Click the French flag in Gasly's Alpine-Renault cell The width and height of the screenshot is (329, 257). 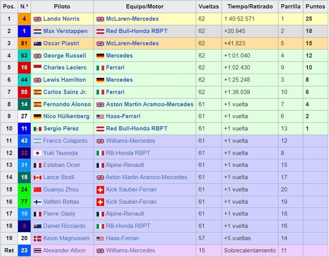[x=100, y=214]
